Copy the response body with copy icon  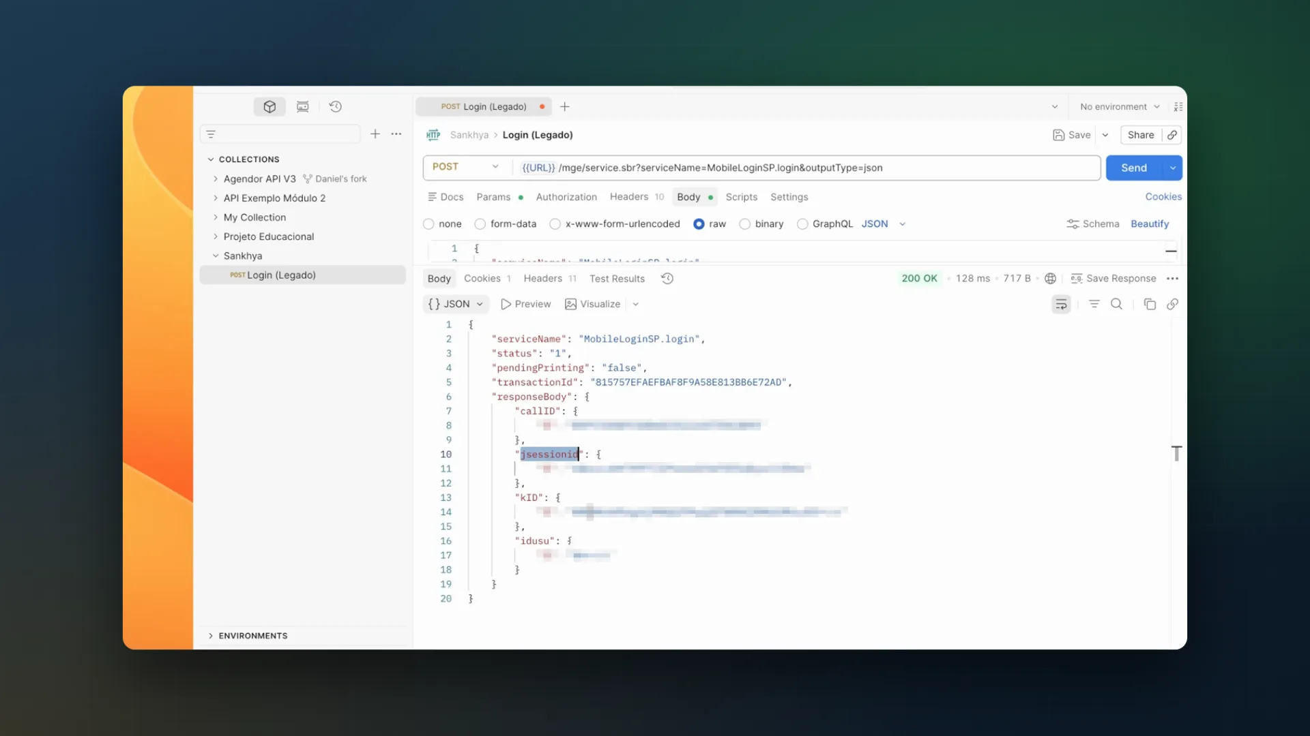pyautogui.click(x=1150, y=304)
